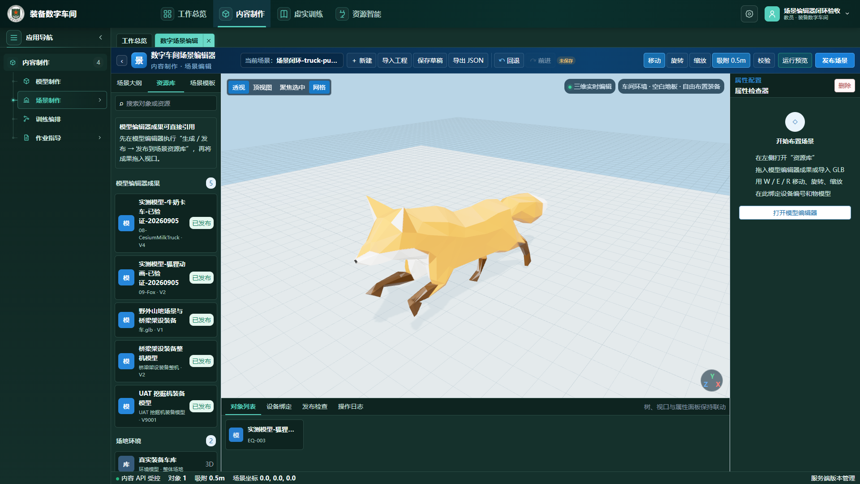Switch to the 场景大纲 panel tab
Screen dimensions: 860x484
[x=129, y=83]
